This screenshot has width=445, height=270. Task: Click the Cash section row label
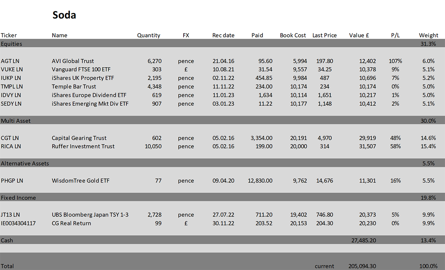7,240
